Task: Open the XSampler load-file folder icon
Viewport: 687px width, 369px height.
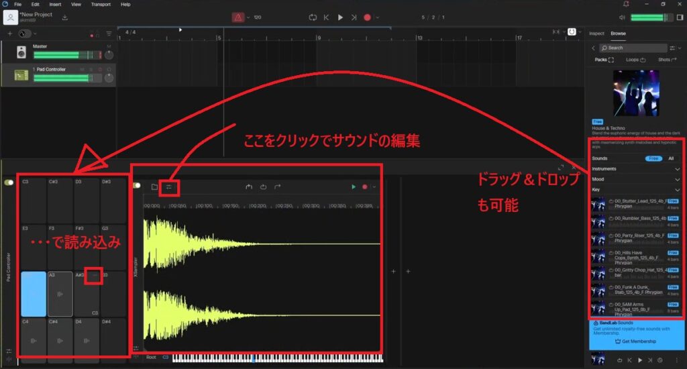Action: (x=154, y=187)
